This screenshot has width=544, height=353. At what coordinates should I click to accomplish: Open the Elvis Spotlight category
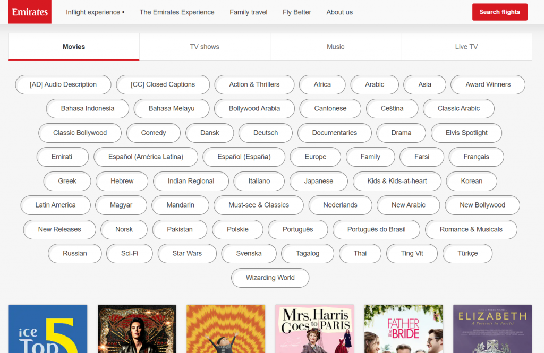[x=466, y=133]
